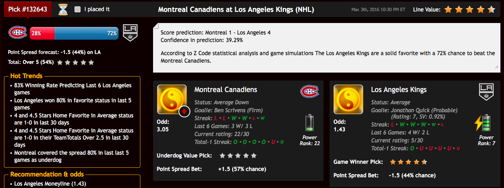This screenshot has width=504, height=188.
Task: Check the "I placed it" checkbox
Action: point(78,9)
